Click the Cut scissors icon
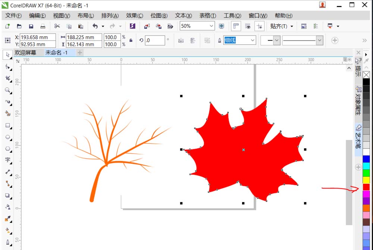 (x=57, y=26)
